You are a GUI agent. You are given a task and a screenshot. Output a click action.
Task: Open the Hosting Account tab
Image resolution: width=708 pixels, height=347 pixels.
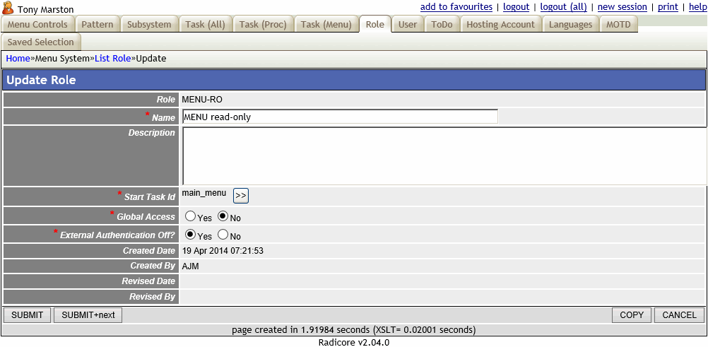pos(500,25)
